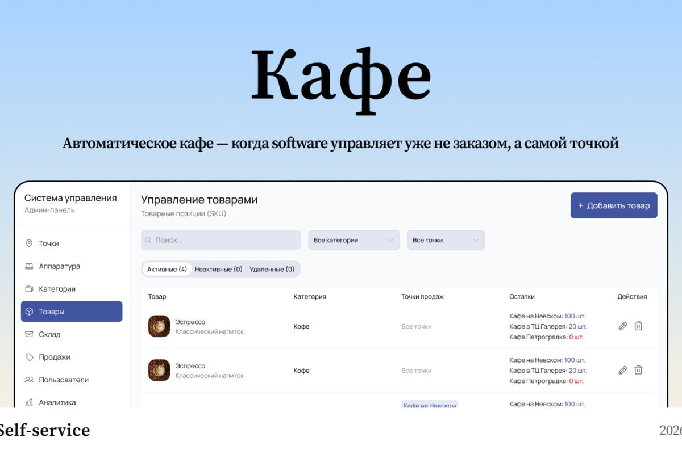Open the Все категории dropdown
The image size is (682, 454).
(354, 240)
